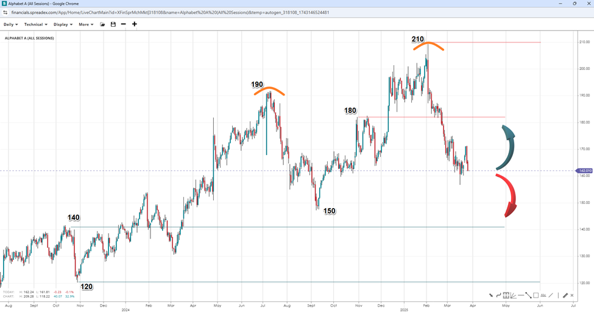
Task: Select the Abc text annotation tool
Action: coord(543,295)
